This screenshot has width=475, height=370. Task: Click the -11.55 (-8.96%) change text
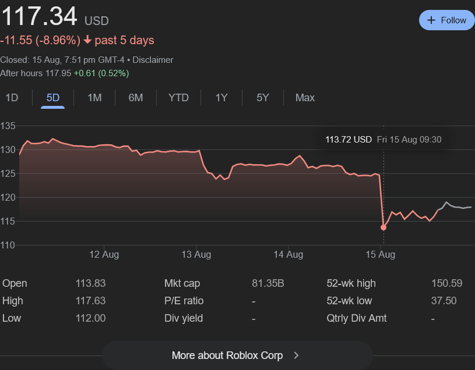[40, 40]
